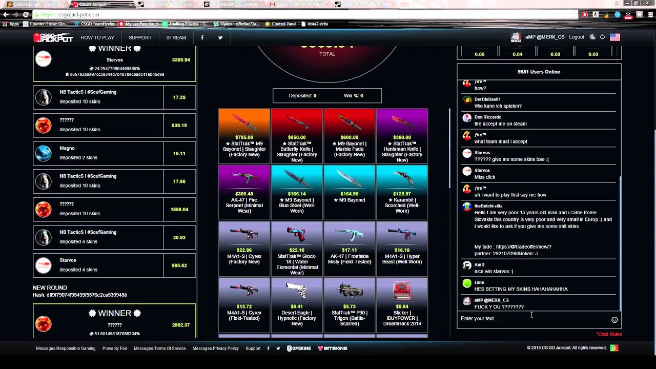
Task: Click the Logout link
Action: point(577,37)
